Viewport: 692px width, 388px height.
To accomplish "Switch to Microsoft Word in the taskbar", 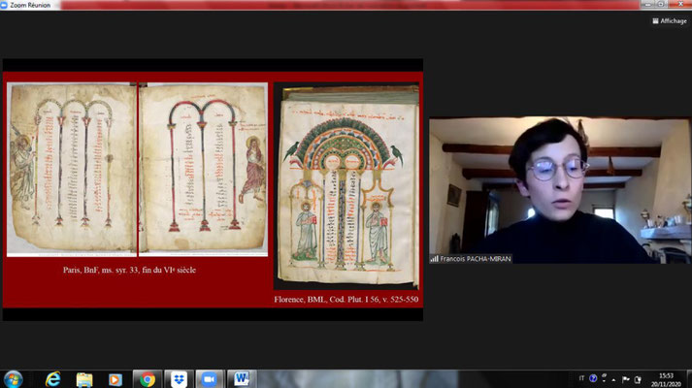I will 242,379.
